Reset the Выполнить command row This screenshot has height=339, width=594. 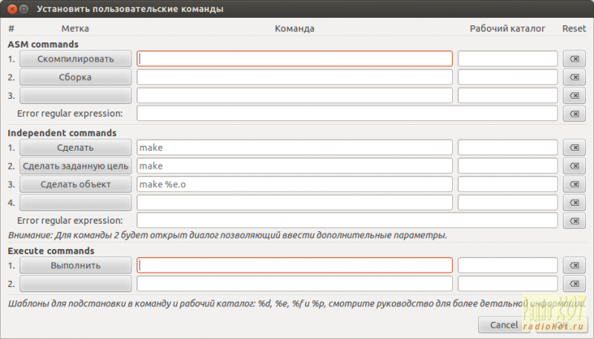tap(574, 266)
